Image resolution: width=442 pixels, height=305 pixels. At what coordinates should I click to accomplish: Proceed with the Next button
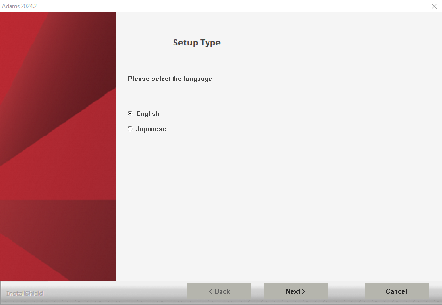click(x=296, y=291)
